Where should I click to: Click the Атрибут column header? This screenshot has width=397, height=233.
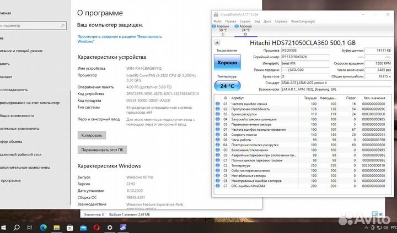click(238, 98)
